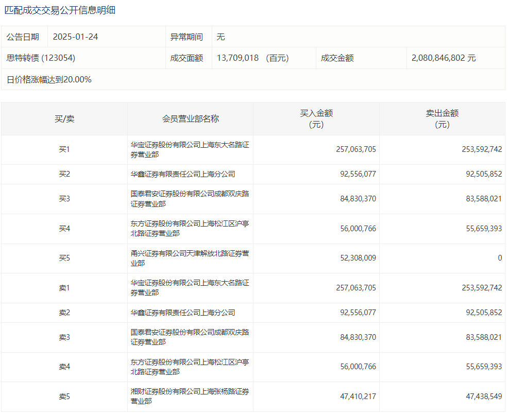The width and height of the screenshot is (509, 414).
Task: Click the 日价格涨幅达到20.00% reason text
Action: pyautogui.click(x=49, y=80)
